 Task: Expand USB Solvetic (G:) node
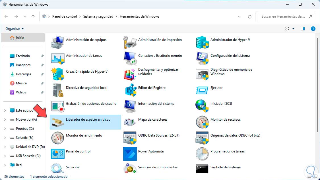[5, 156]
